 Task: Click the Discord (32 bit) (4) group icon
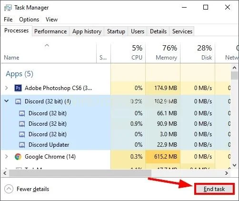click(x=18, y=101)
